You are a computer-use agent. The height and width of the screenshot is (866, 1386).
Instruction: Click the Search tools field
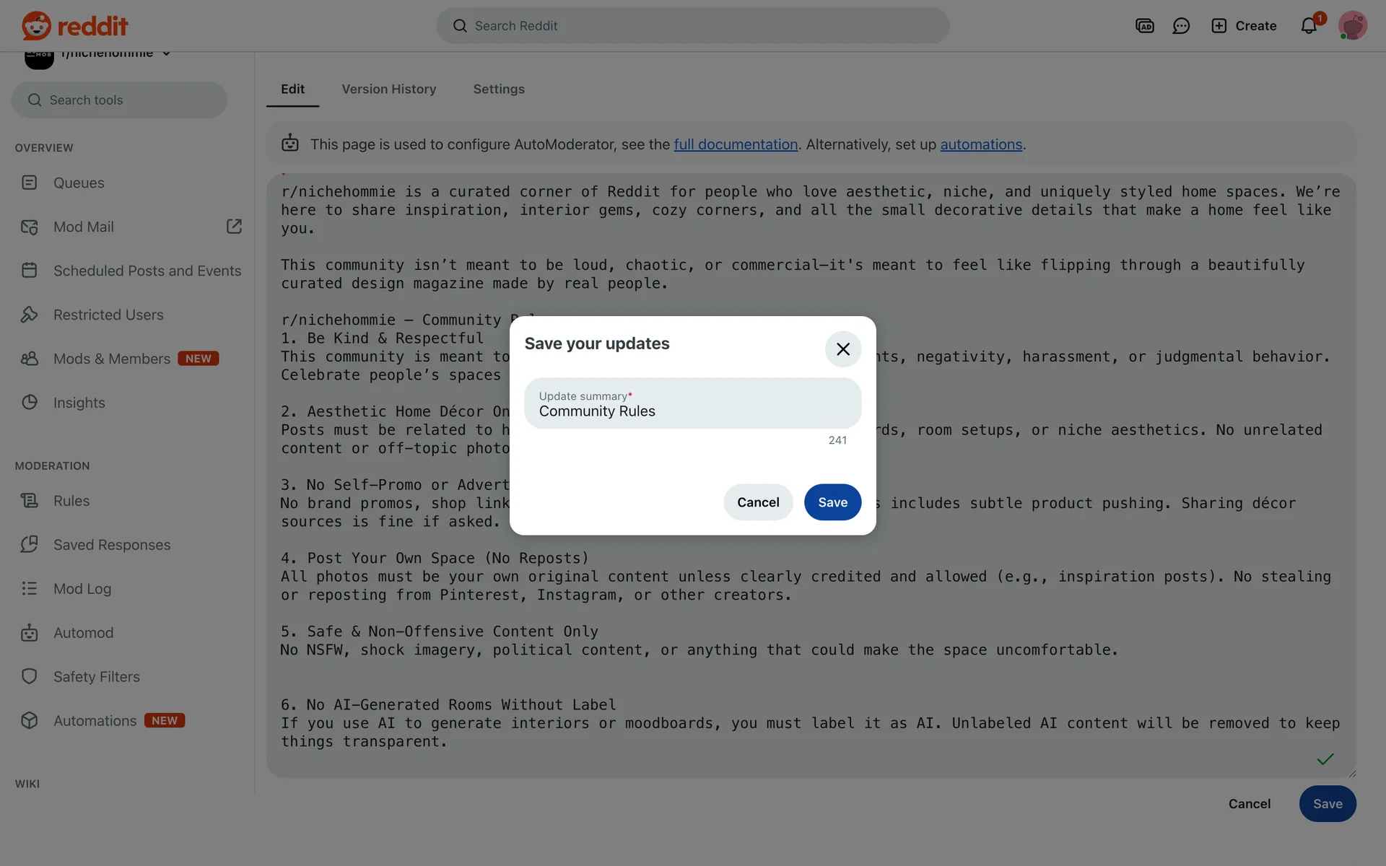pos(119,100)
